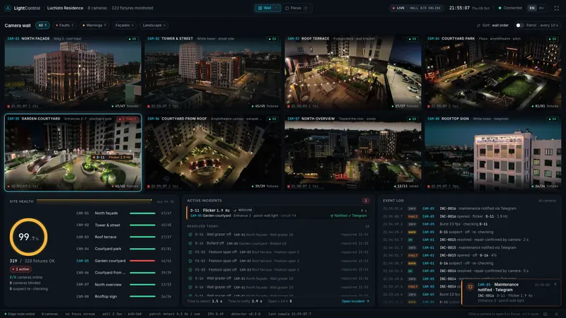Click the OK tag on INC-0015 resolved event
566x318 pixels.
pyautogui.click(x=410, y=240)
